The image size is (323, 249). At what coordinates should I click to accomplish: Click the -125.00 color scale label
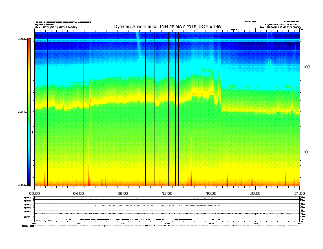[22, 39]
